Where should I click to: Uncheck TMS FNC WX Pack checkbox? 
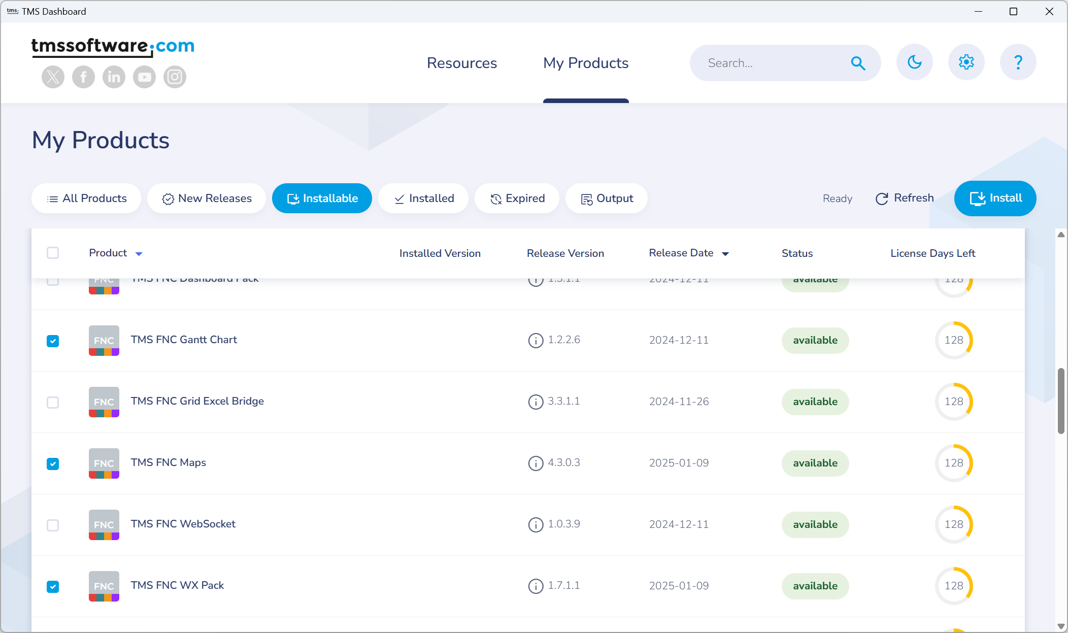point(53,587)
